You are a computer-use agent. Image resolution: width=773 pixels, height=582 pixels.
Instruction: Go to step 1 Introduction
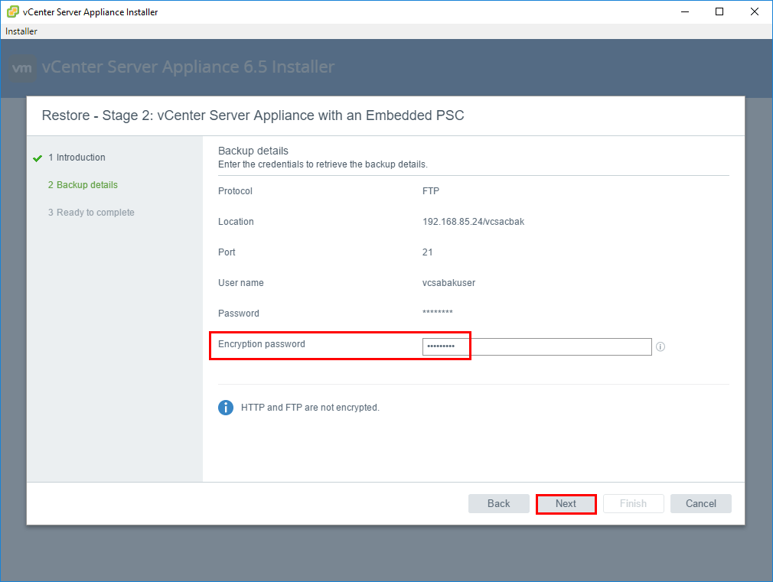(77, 158)
